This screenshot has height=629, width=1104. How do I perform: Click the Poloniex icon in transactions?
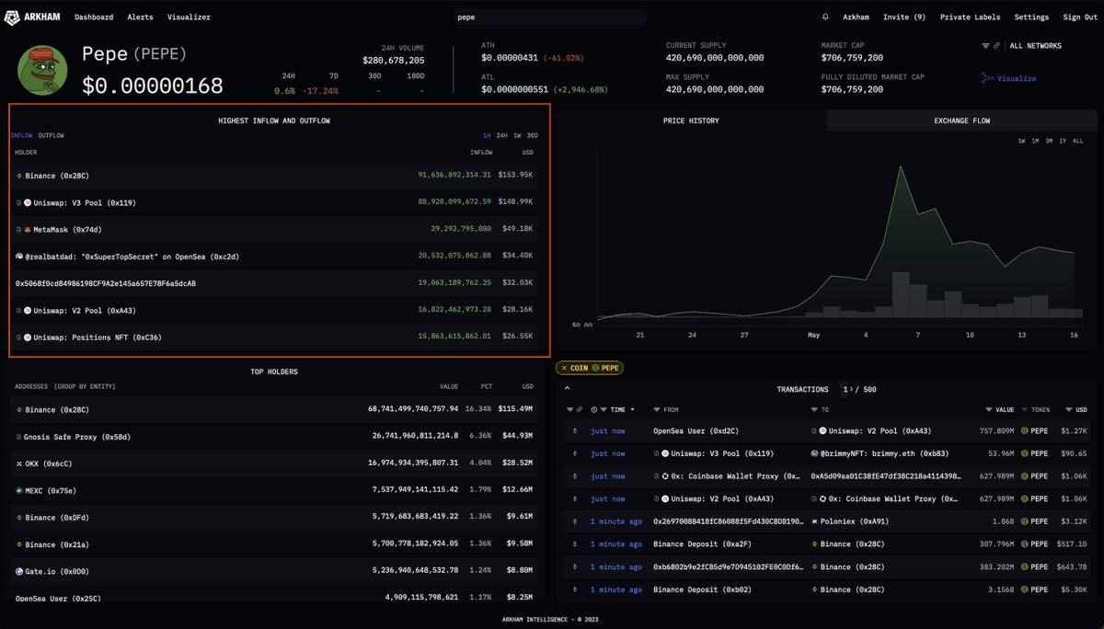[x=816, y=521]
